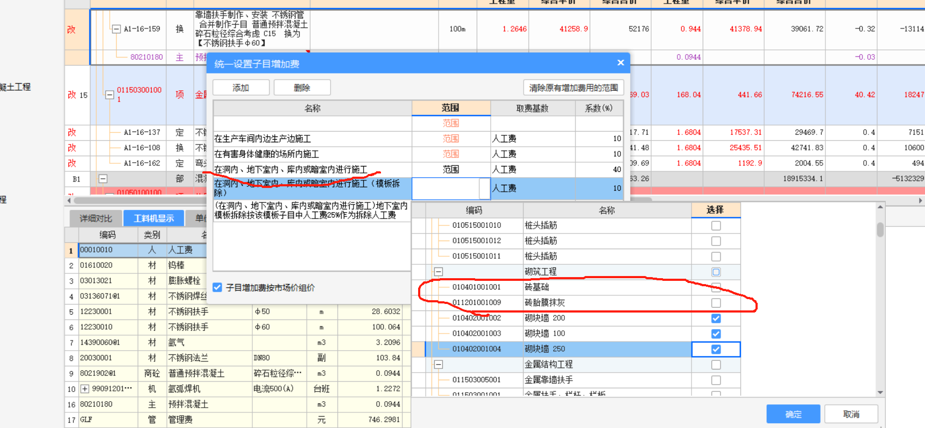
Task: Check the box for 010515001010 桩头插筋
Action: coord(716,226)
